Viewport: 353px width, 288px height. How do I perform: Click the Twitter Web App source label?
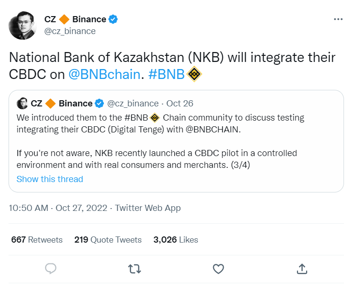pos(148,208)
